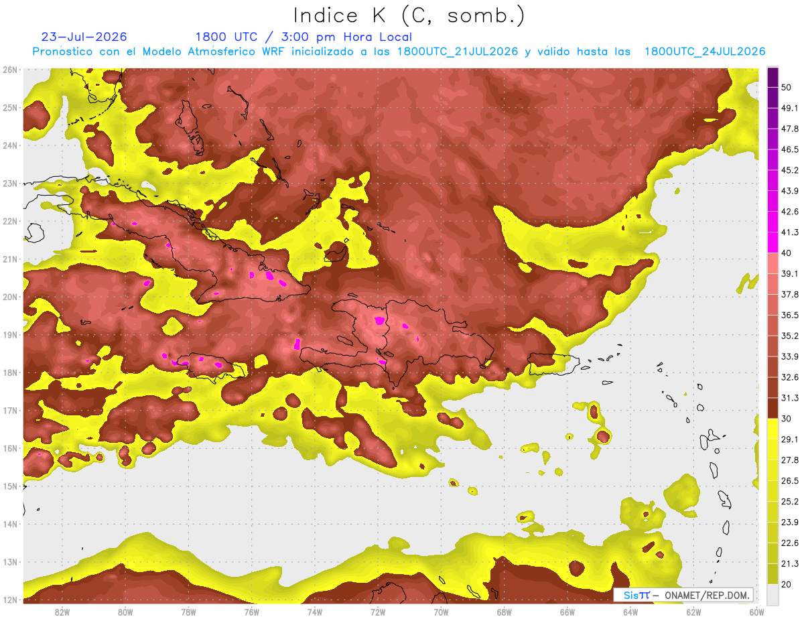804x621 pixels.
Task: Click the '23.9' colorbar label
Action: pos(790,523)
